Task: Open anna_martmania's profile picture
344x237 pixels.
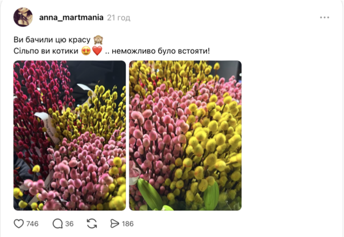Action: point(23,17)
